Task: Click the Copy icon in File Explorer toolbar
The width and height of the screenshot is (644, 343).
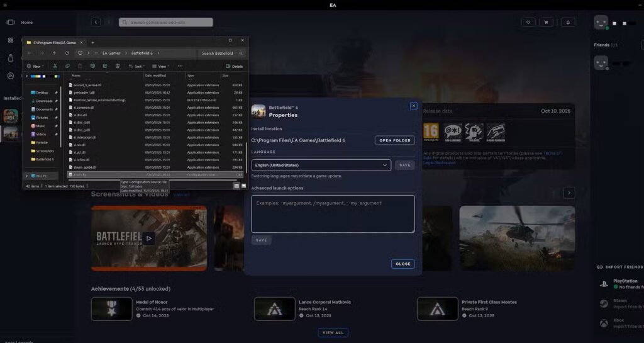Action: (67, 66)
